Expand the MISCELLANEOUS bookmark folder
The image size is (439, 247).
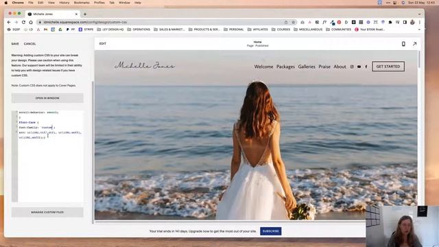click(308, 30)
